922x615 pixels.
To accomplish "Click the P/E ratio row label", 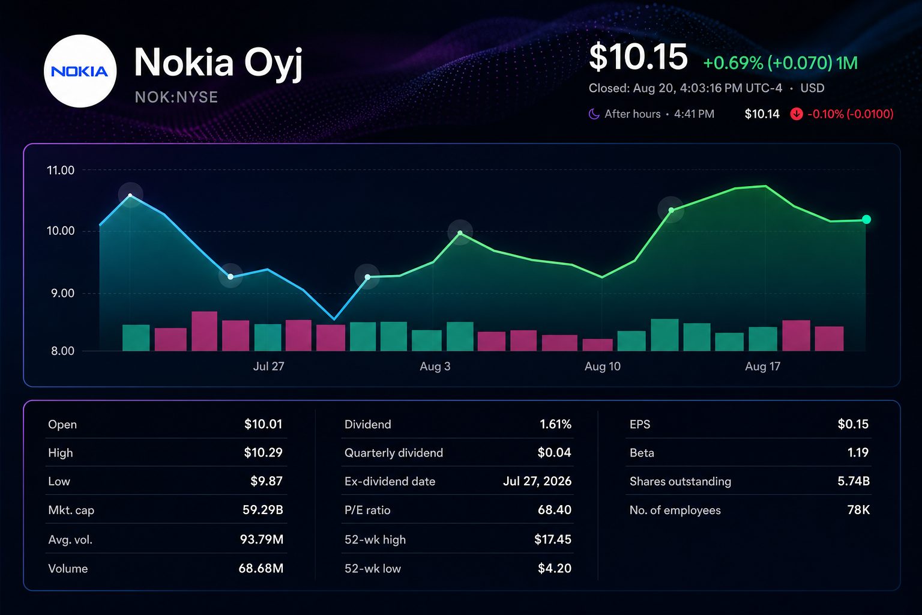I will [x=367, y=510].
